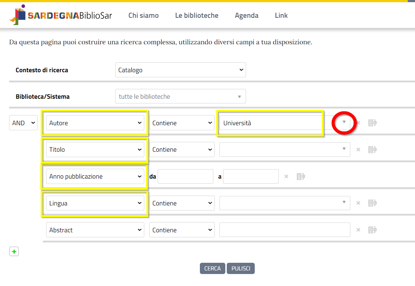
Task: Focus the 'da' start year field
Action: tap(185, 176)
